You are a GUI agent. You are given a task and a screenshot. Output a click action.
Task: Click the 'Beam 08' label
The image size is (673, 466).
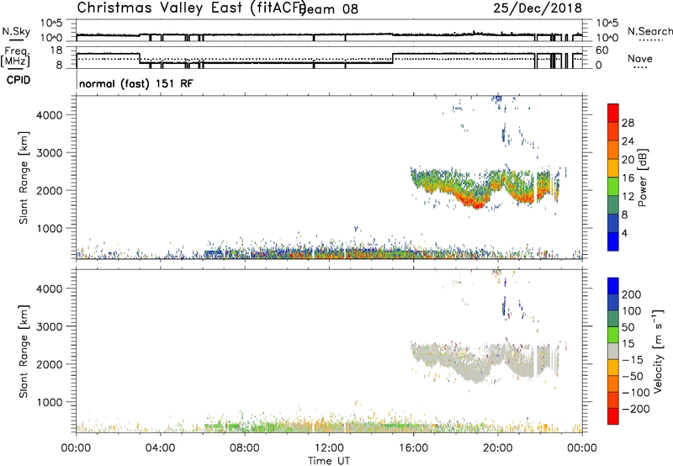click(x=329, y=9)
